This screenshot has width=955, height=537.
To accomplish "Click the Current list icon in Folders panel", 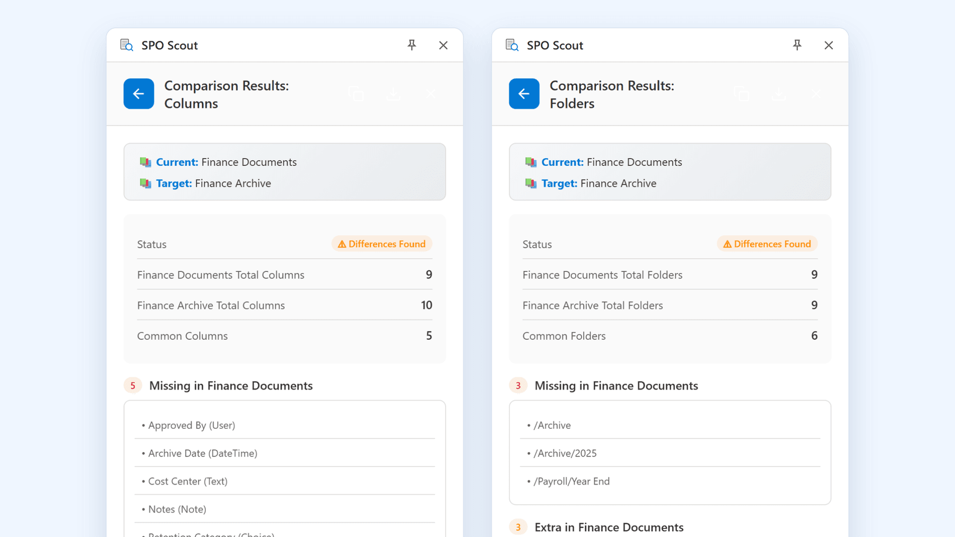I will 531,162.
